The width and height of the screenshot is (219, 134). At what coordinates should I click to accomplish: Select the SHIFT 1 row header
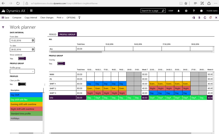63,84
